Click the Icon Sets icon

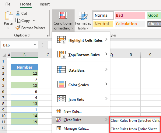(x=61, y=99)
